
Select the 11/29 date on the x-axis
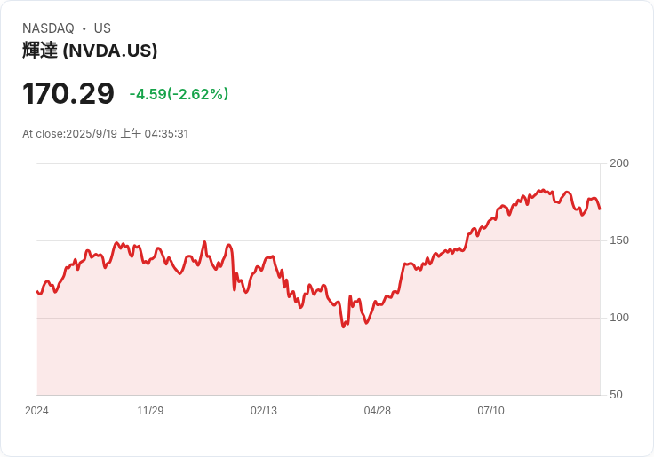click(x=150, y=411)
